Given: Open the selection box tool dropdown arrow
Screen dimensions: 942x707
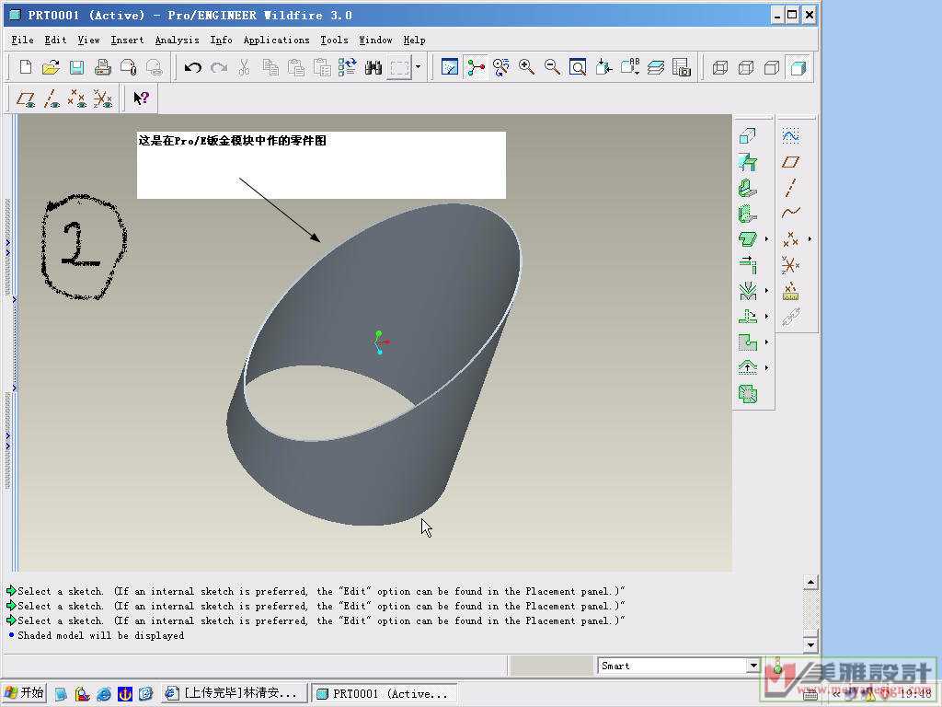Looking at the screenshot, I should coord(419,67).
